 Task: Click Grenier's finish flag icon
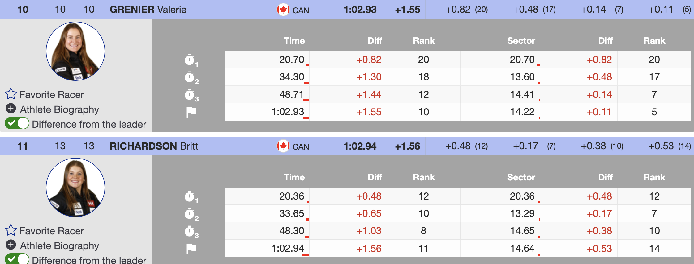pyautogui.click(x=191, y=112)
